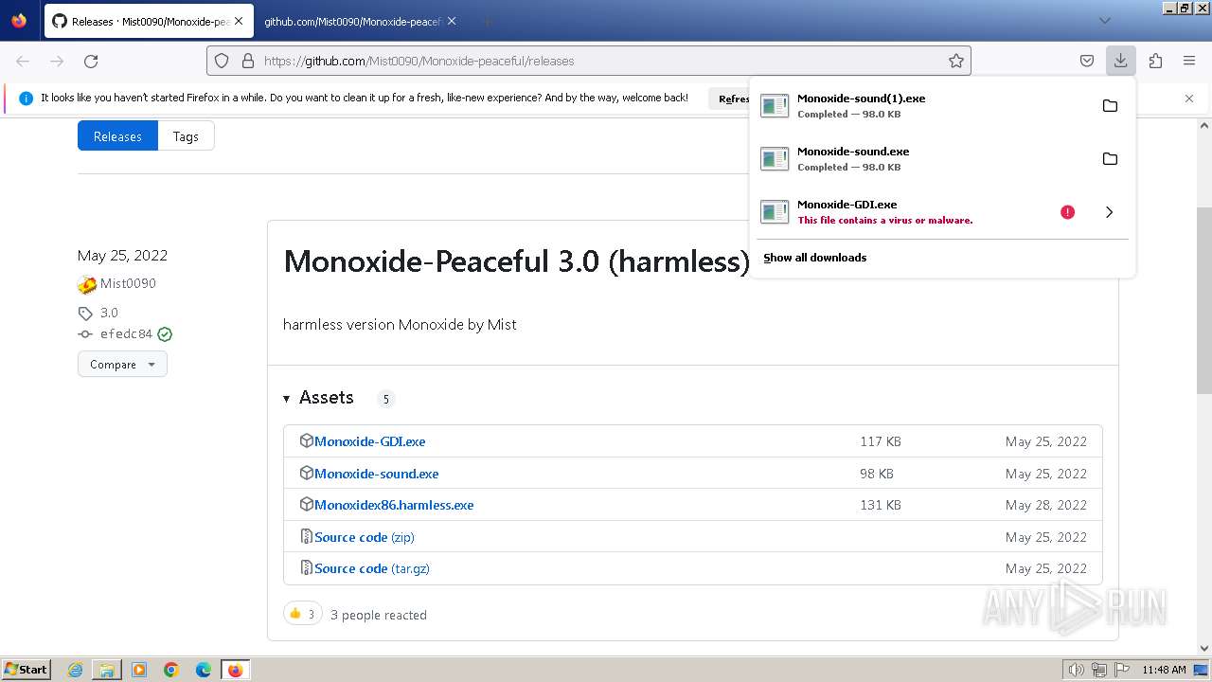Click the verified commit check icon
The width and height of the screenshot is (1212, 682).
point(165,334)
